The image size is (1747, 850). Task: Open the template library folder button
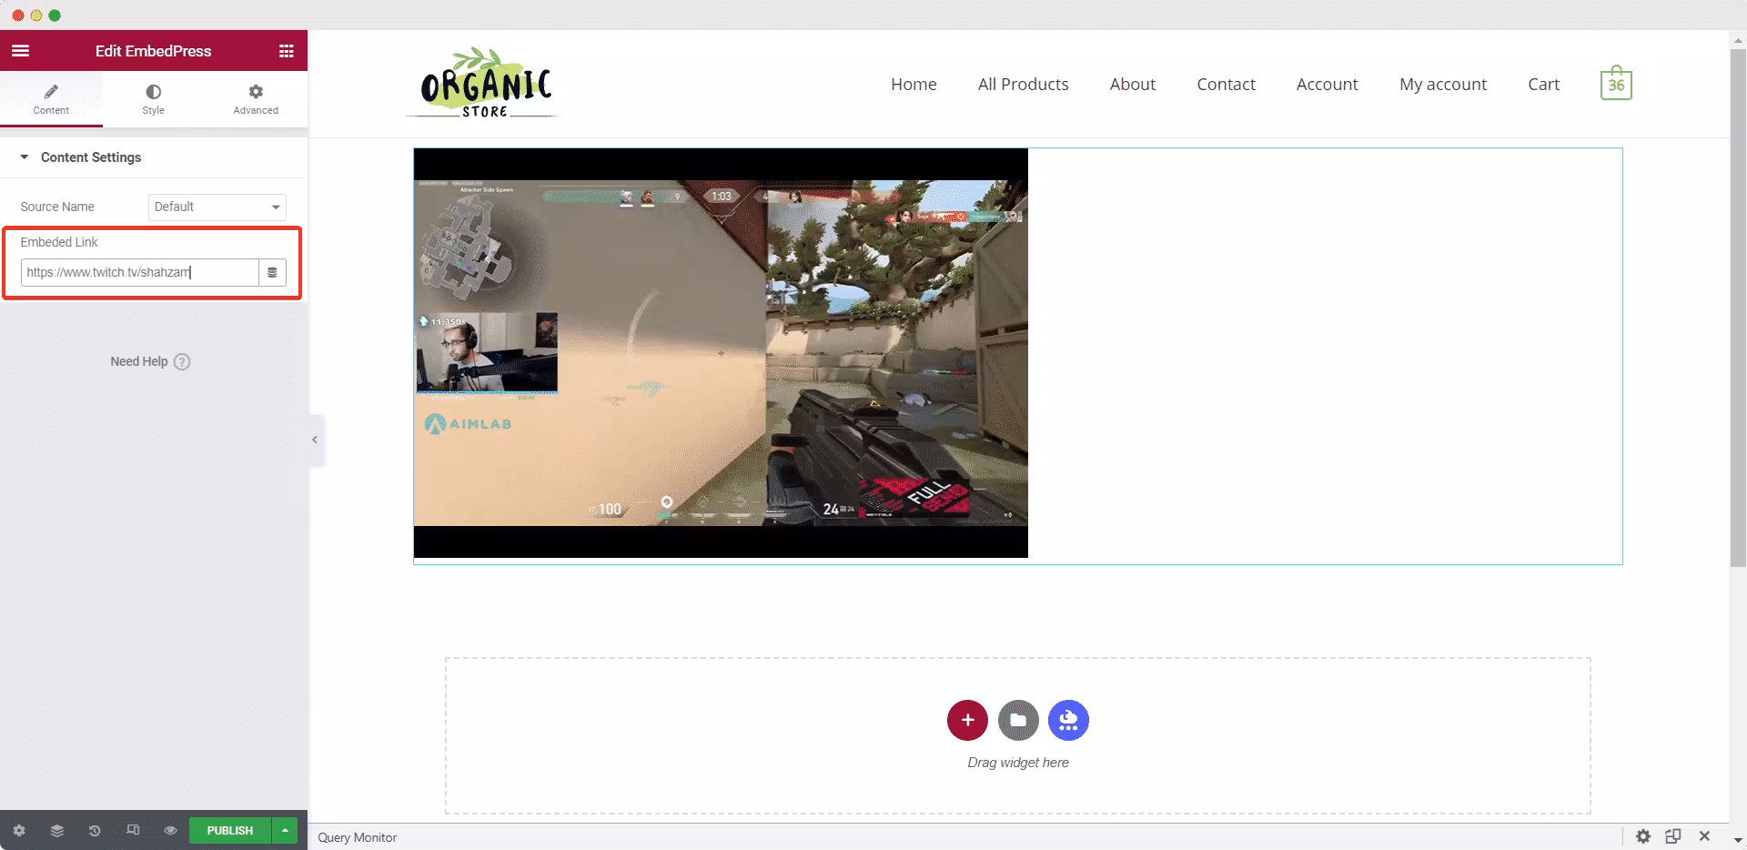click(x=1018, y=720)
